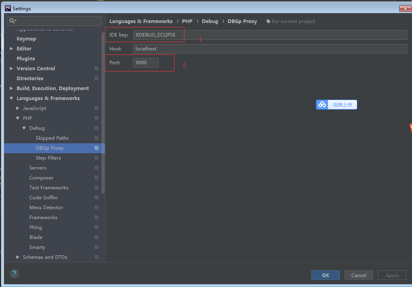This screenshot has width=412, height=287.
Task: Open the Keymap settings page
Action: tap(26, 39)
